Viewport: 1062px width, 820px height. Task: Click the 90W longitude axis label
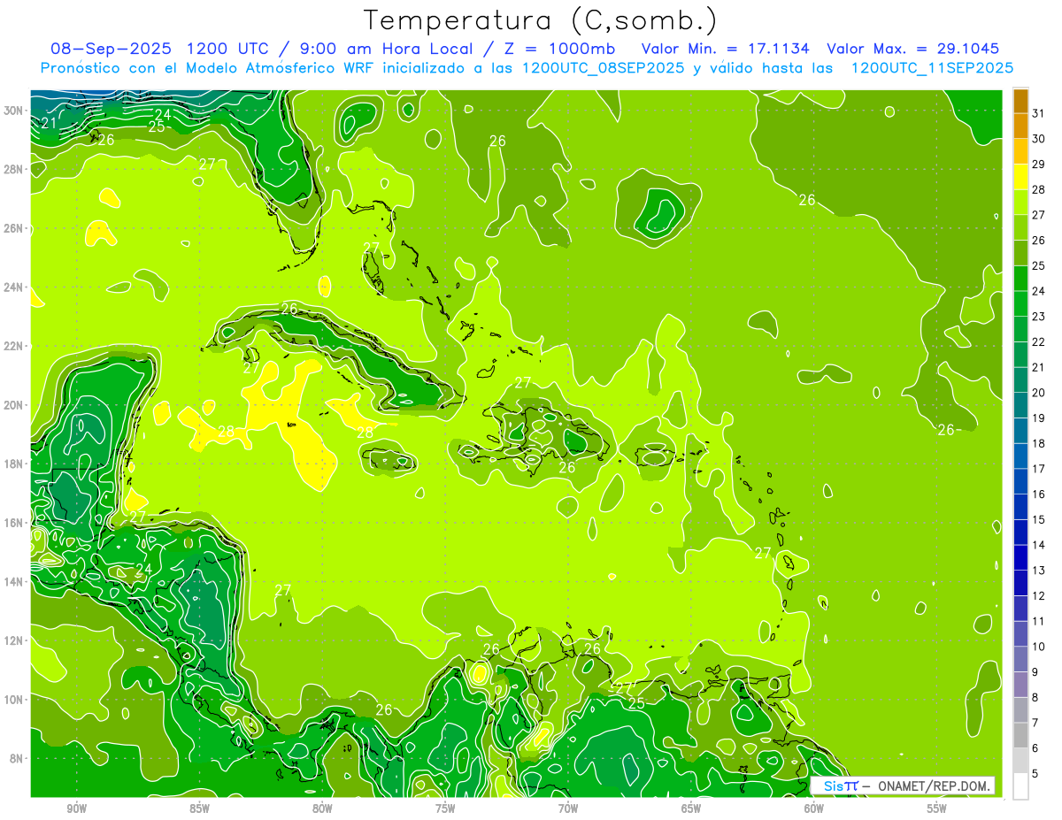click(x=76, y=809)
